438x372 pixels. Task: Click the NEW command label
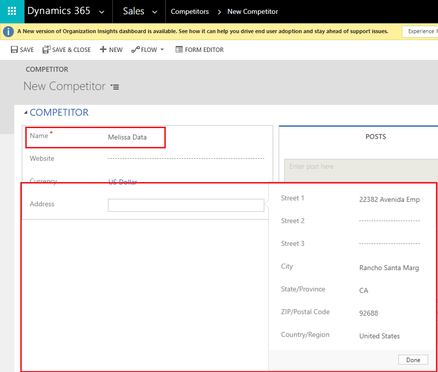pyautogui.click(x=116, y=49)
